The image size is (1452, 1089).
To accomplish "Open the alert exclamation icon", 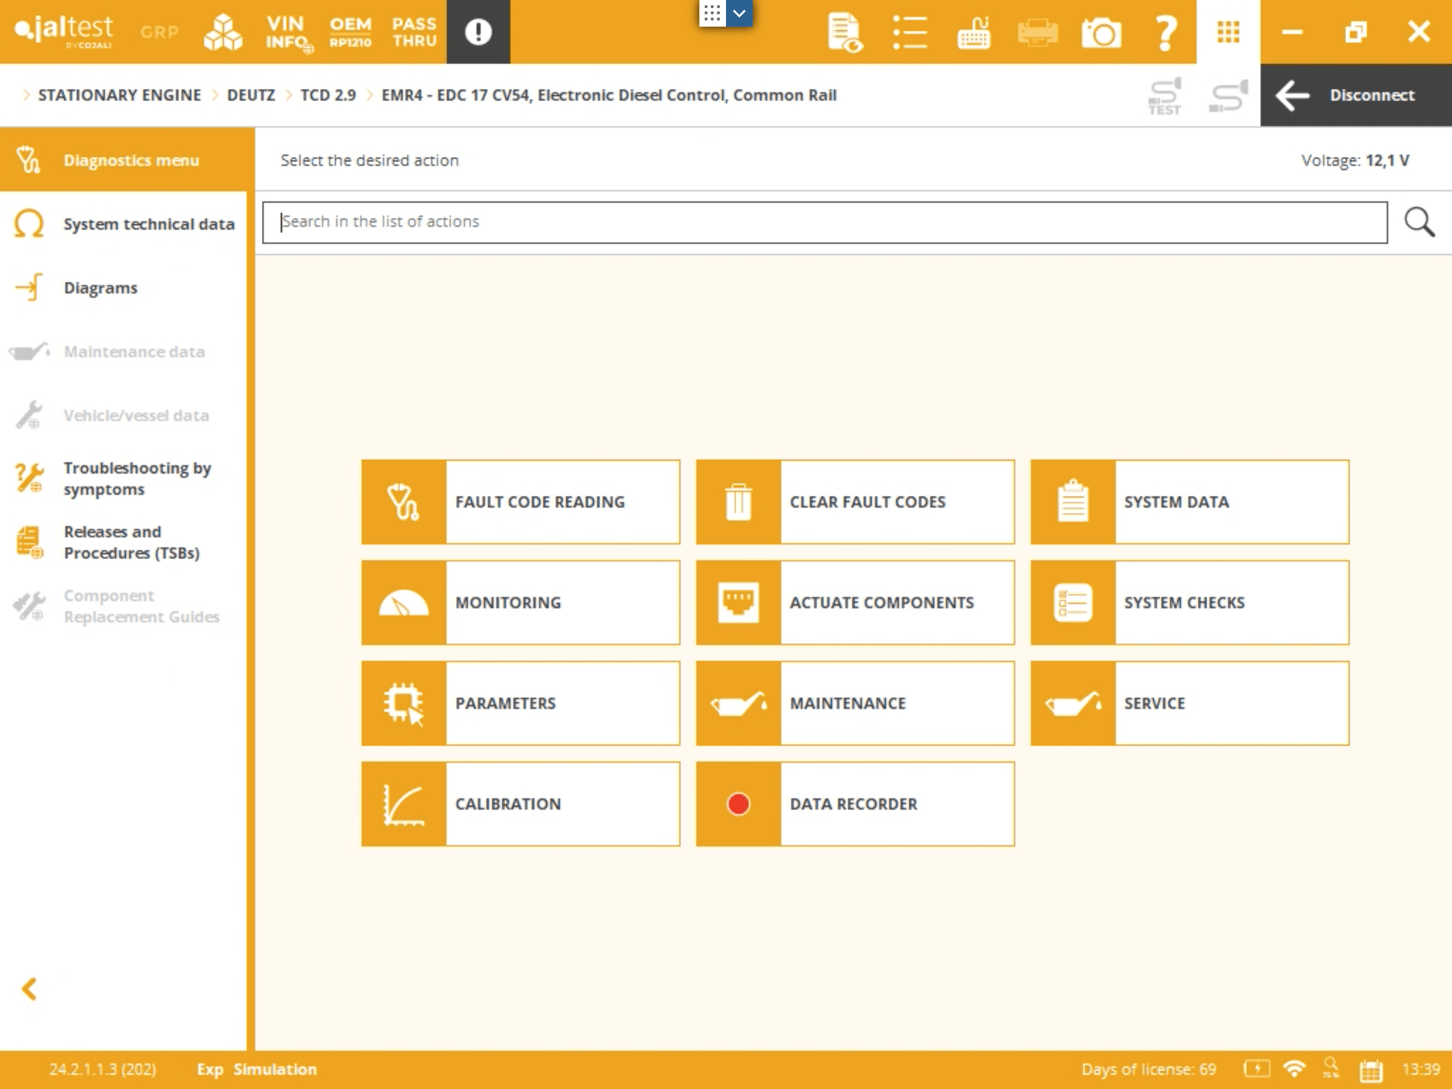I will [478, 32].
